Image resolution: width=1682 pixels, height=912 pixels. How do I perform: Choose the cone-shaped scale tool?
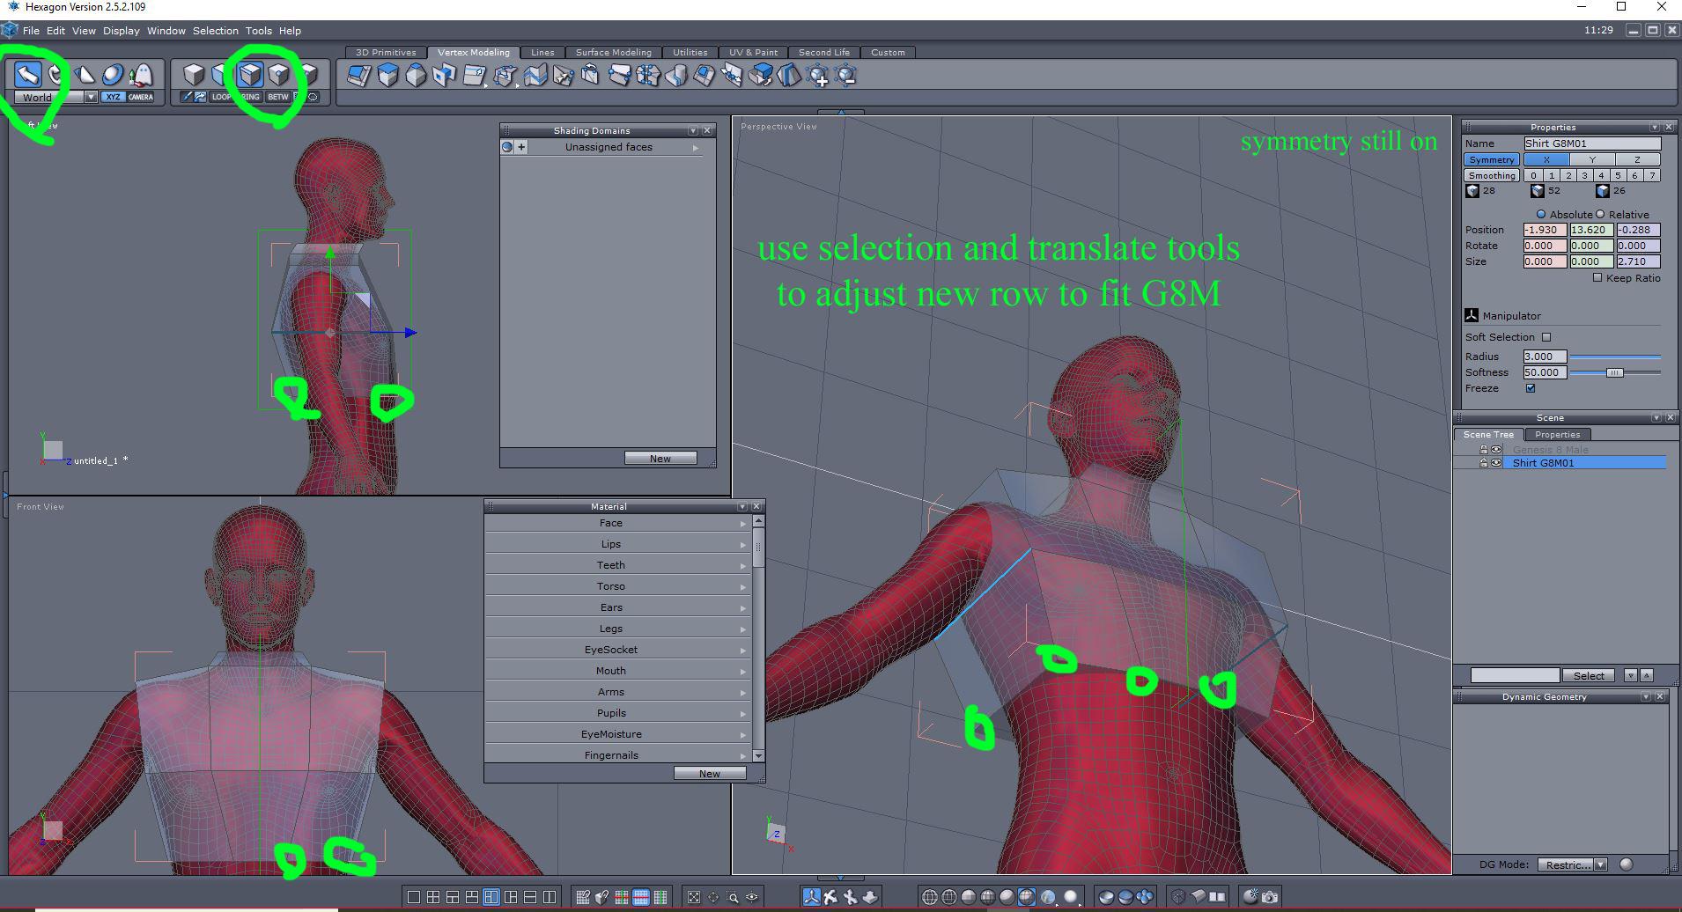click(x=85, y=75)
